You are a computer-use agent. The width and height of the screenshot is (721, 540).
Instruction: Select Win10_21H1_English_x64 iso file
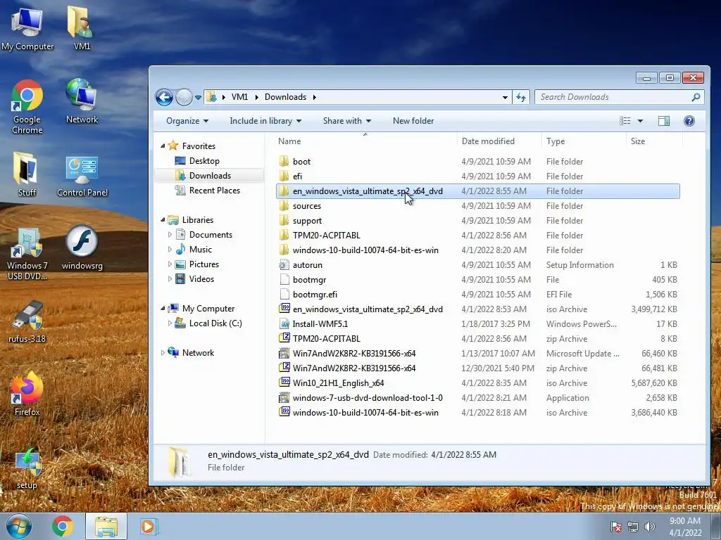point(478,383)
